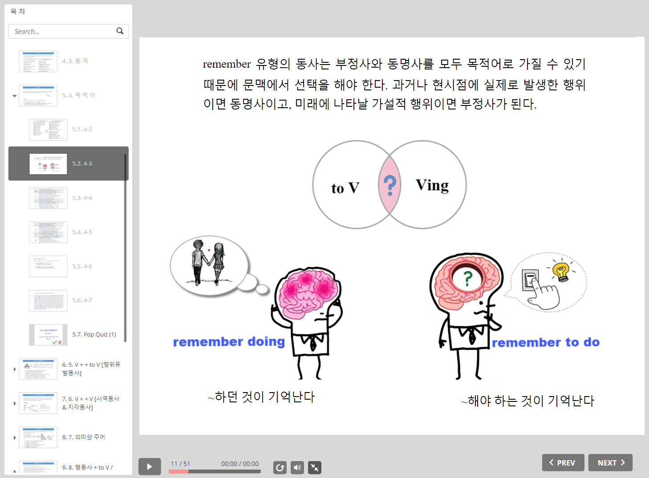This screenshot has height=478, width=649.
Task: Click the 'remember doing' blue text
Action: tap(229, 342)
